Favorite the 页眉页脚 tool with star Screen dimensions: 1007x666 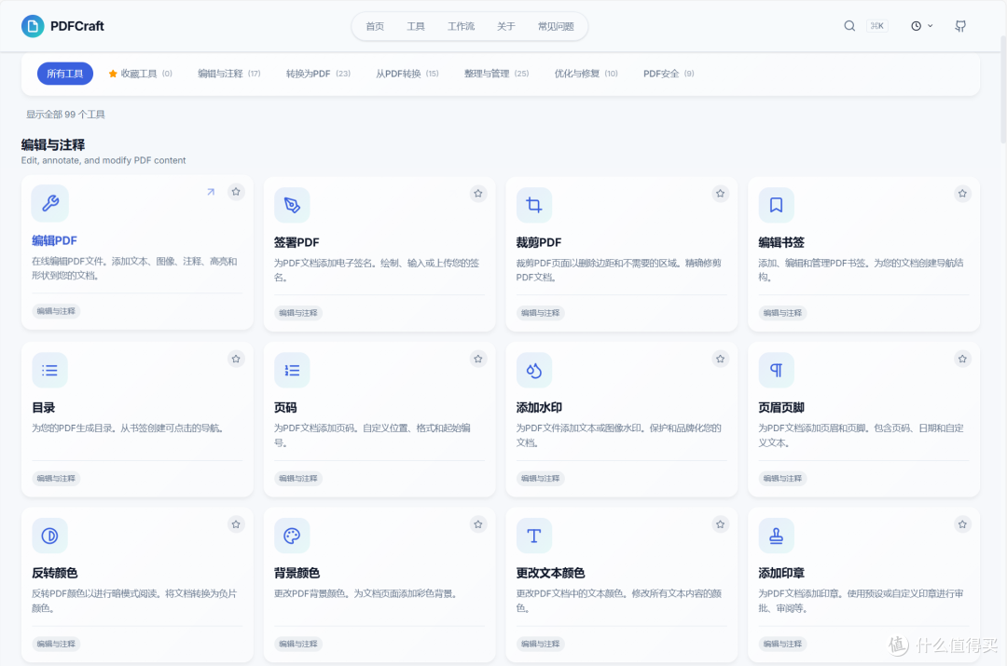(962, 360)
